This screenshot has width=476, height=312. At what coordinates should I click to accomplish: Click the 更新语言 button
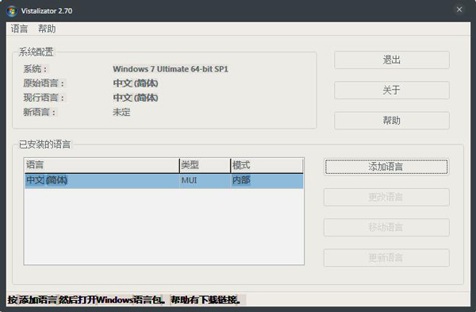pos(386,258)
